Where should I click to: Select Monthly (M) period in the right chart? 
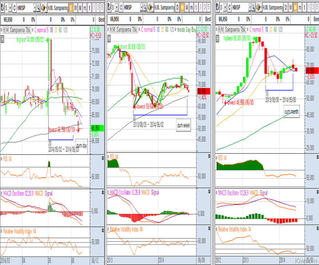pos(295,8)
